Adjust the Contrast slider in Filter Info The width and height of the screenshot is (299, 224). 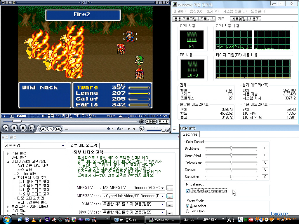point(231,169)
